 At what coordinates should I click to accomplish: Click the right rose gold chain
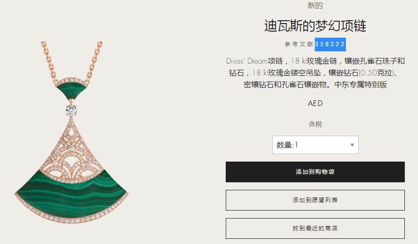pos(94,61)
